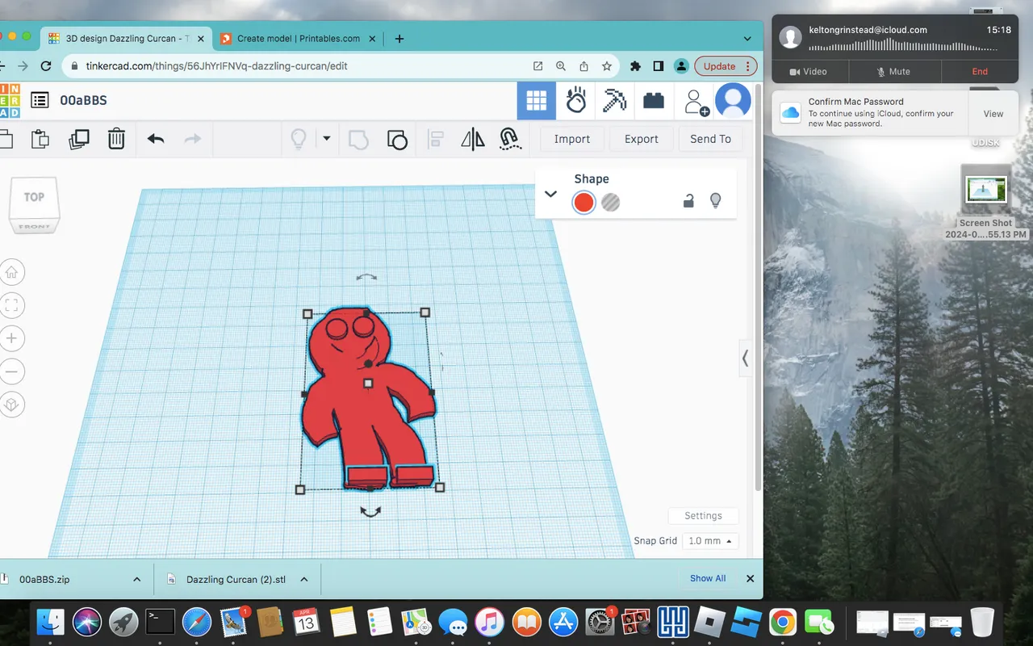
Task: Toggle the shape lock icon
Action: [688, 201]
